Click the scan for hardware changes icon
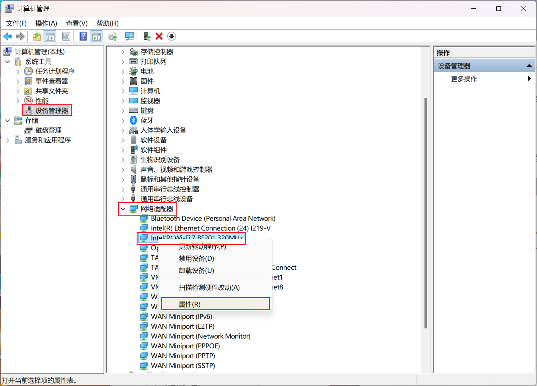 [129, 36]
